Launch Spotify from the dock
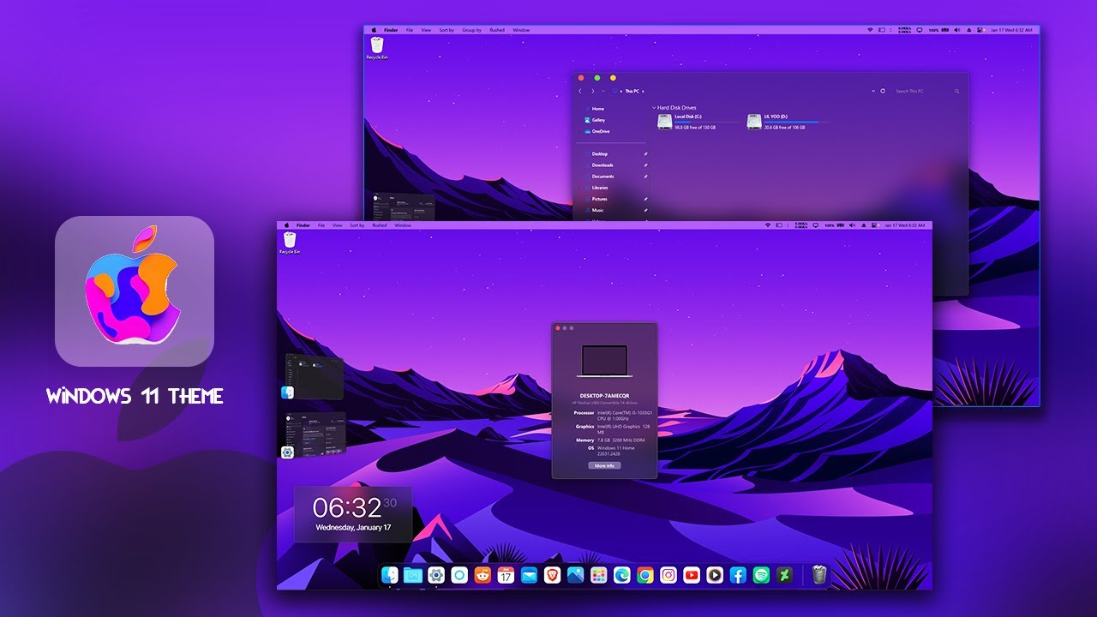The image size is (1097, 617). (x=761, y=575)
